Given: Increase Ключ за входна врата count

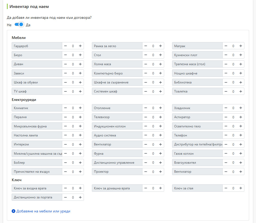Looking at the screenshot, I should pyautogui.click(x=80, y=188).
